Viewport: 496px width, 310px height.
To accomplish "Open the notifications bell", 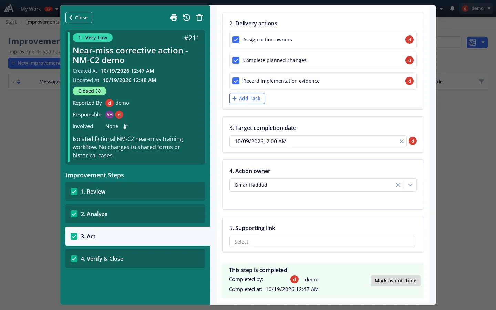I will (x=452, y=8).
